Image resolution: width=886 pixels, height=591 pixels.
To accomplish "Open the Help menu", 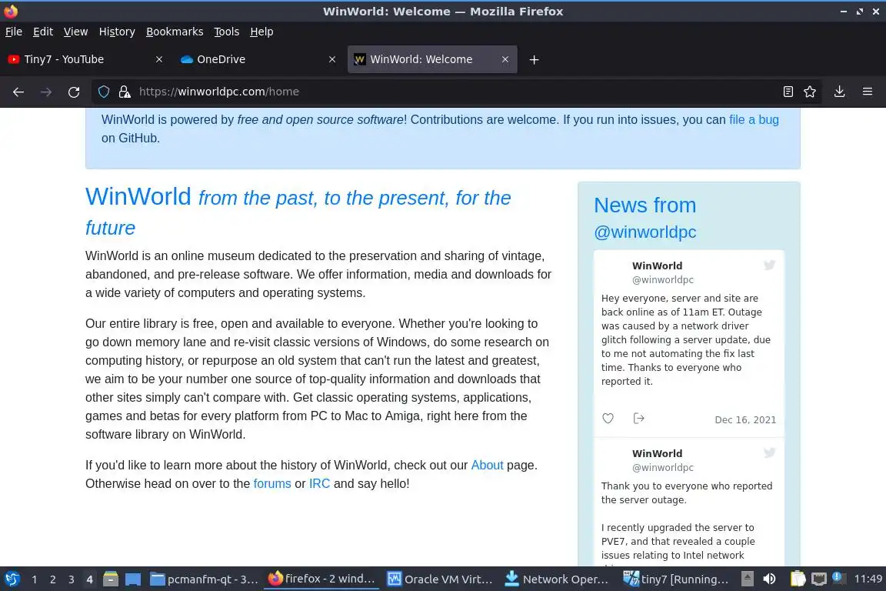I will pyautogui.click(x=261, y=32).
